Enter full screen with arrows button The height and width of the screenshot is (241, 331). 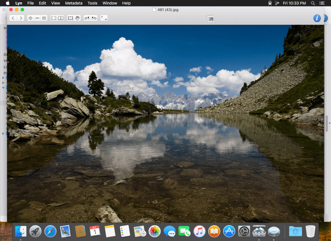click(104, 18)
